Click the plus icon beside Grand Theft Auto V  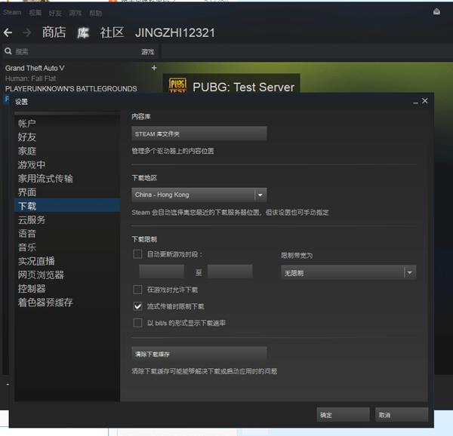tap(154, 68)
